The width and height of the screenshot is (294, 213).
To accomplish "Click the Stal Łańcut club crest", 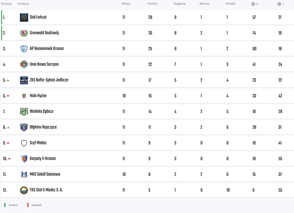I will 24,18.
